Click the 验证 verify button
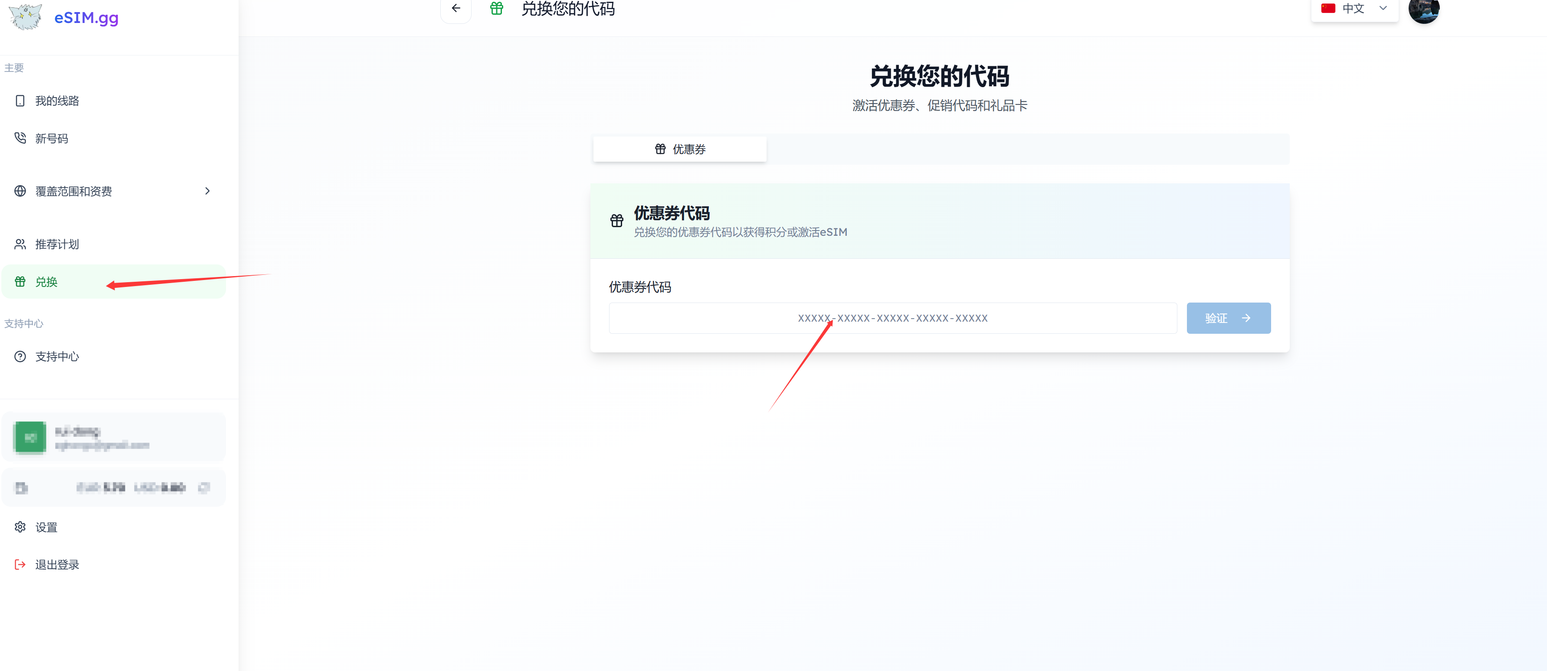The width and height of the screenshot is (1547, 671). click(x=1228, y=318)
